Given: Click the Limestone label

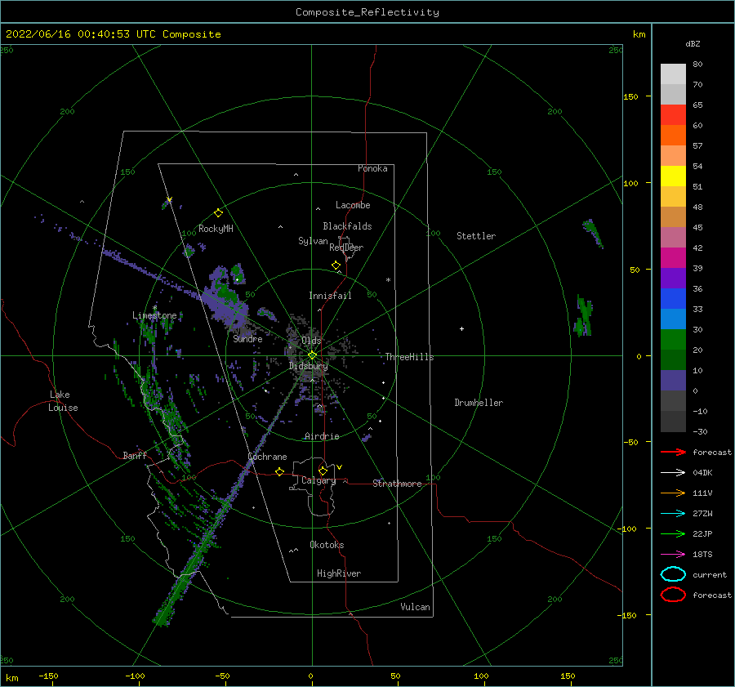Looking at the screenshot, I should [x=154, y=315].
